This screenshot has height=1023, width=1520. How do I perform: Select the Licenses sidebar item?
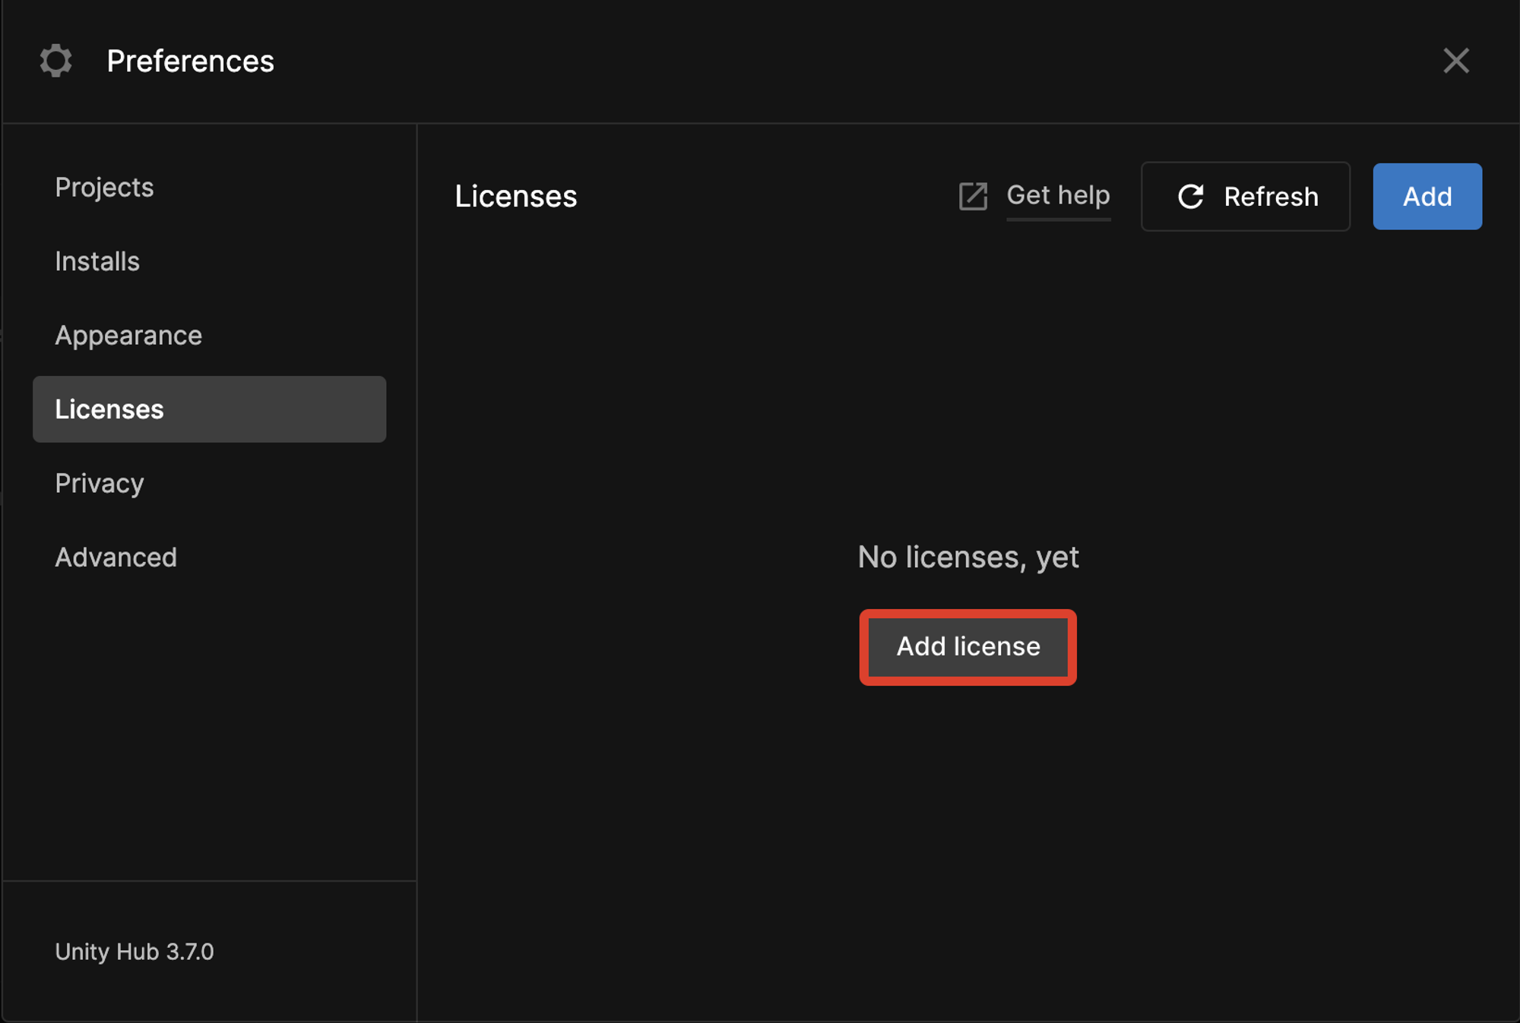point(209,409)
